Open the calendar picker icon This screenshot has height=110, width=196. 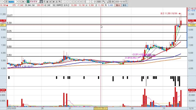[126, 2]
